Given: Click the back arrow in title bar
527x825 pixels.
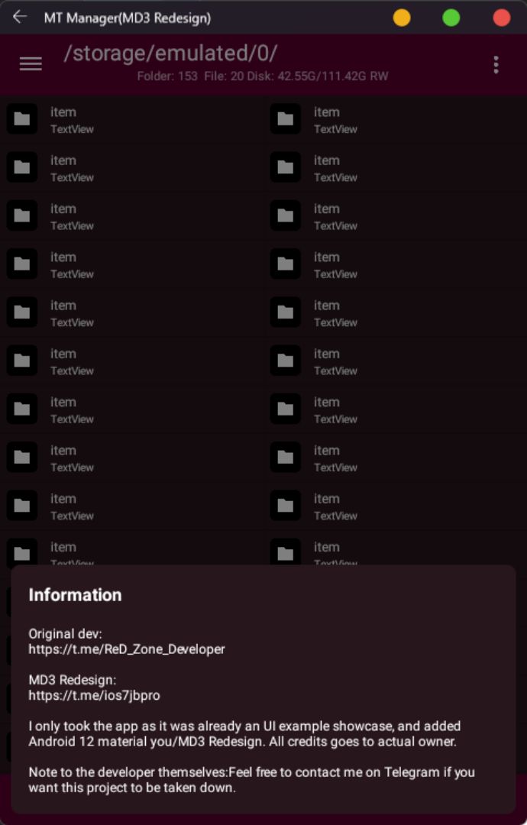Looking at the screenshot, I should [x=20, y=17].
